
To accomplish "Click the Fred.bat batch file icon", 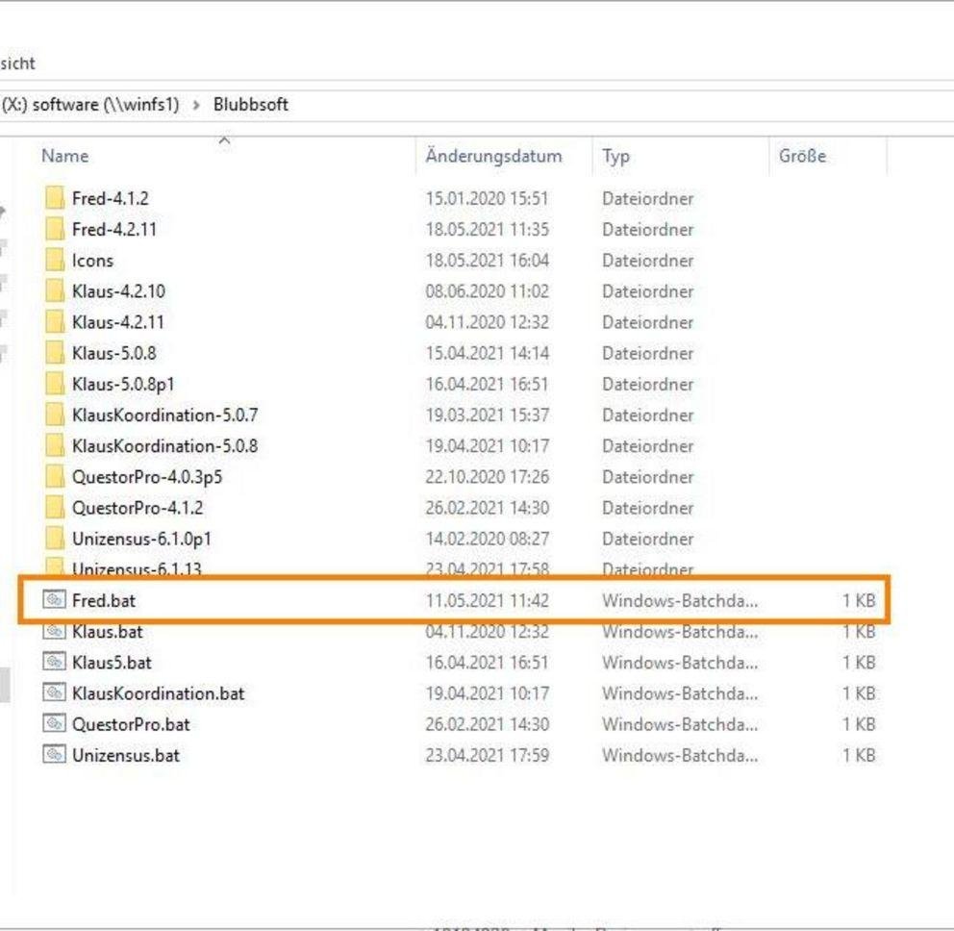I will (x=54, y=600).
